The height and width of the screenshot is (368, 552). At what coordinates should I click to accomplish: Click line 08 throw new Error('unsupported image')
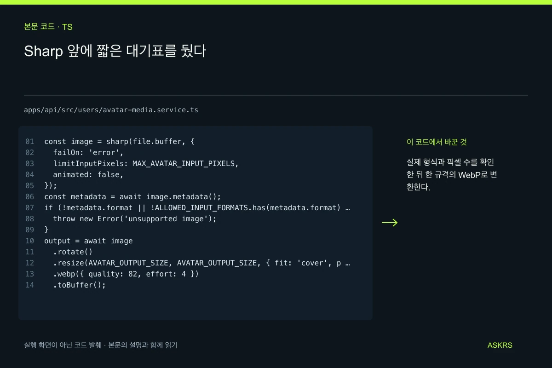pos(135,218)
